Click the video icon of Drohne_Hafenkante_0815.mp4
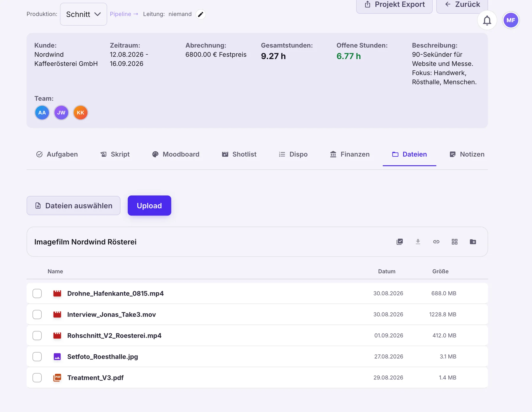Viewport: 532px width, 412px height. point(57,293)
